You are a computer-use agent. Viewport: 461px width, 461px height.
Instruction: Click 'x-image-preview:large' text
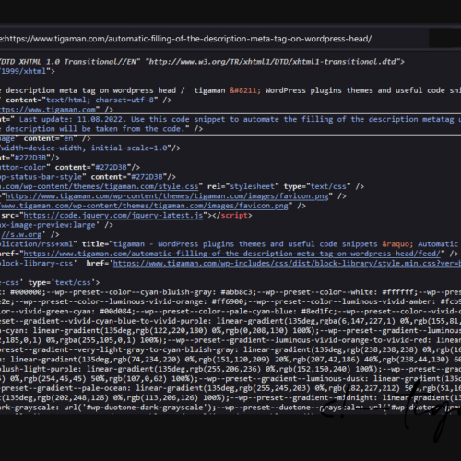pyautogui.click(x=47, y=225)
